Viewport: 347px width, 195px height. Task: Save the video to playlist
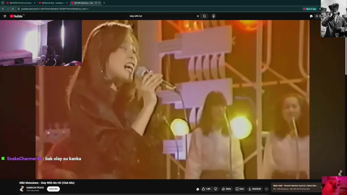tap(240, 189)
